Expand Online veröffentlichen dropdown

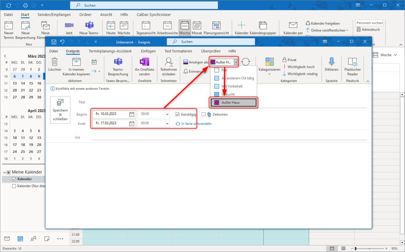point(347,30)
